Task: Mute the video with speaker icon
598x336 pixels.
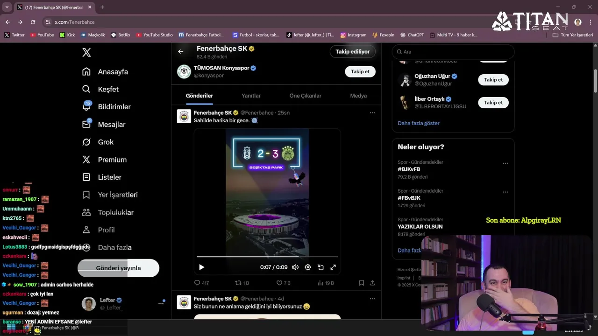Action: (x=295, y=267)
